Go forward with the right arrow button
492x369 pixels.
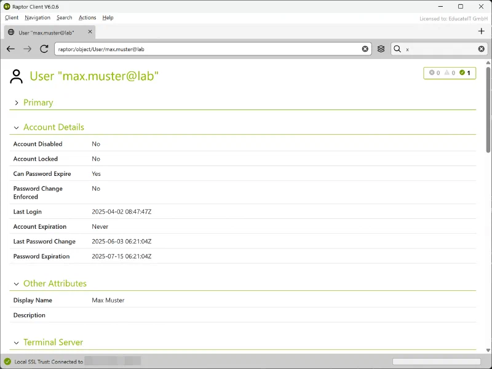click(x=27, y=49)
